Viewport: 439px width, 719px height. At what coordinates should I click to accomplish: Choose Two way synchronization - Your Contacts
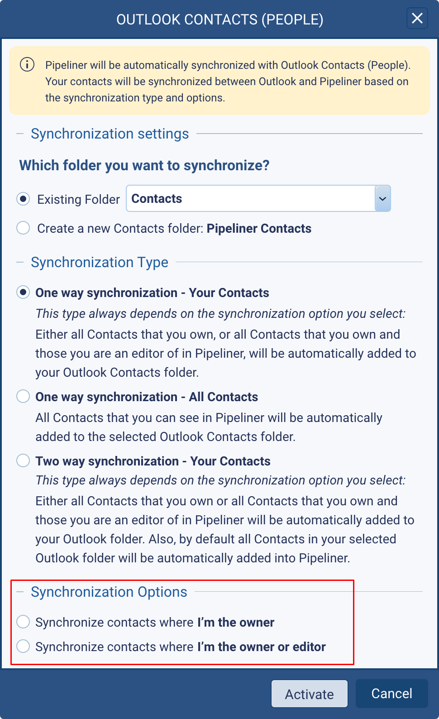23,460
